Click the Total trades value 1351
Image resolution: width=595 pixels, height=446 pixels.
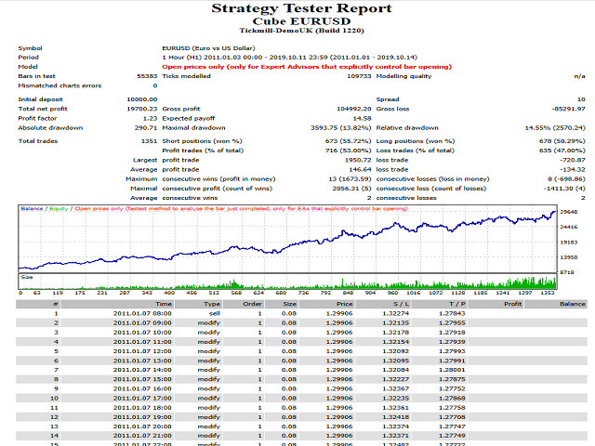(149, 141)
